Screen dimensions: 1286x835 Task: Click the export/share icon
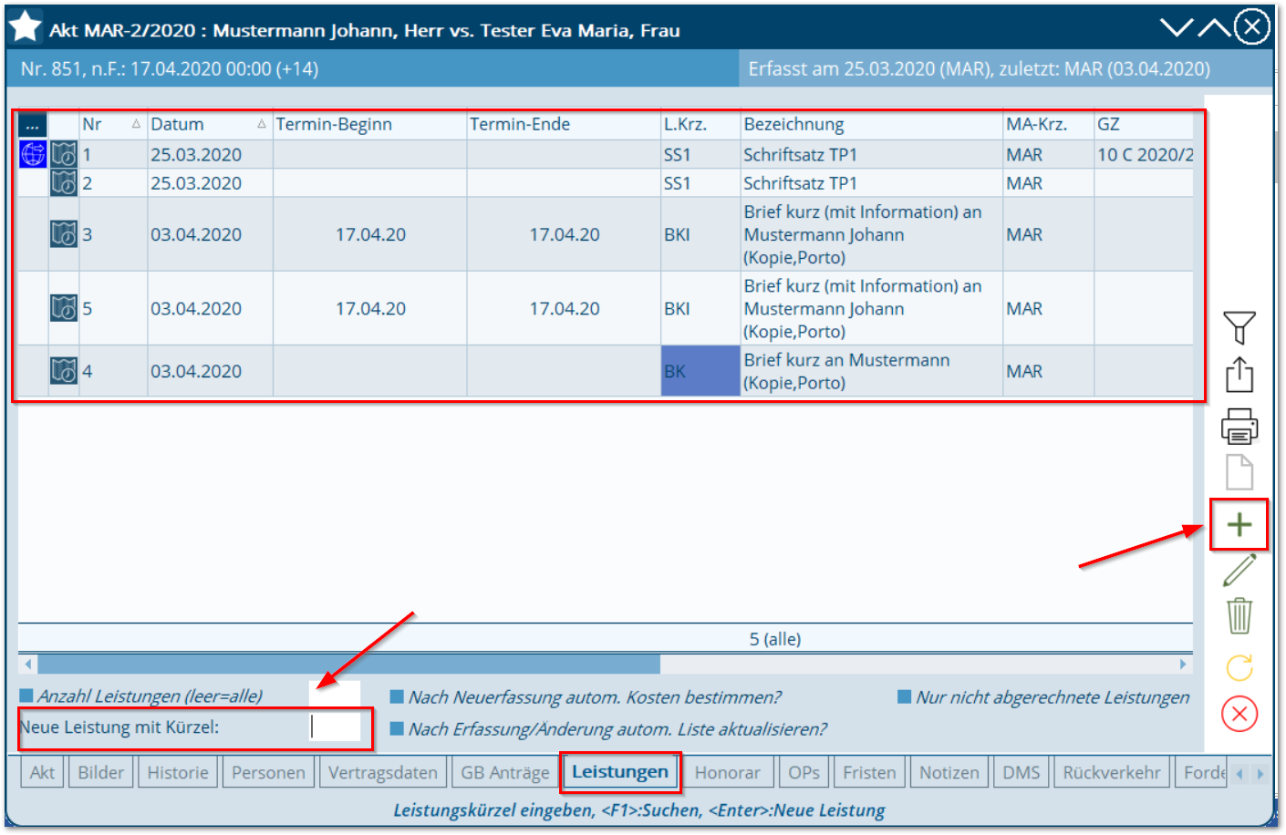1239,375
